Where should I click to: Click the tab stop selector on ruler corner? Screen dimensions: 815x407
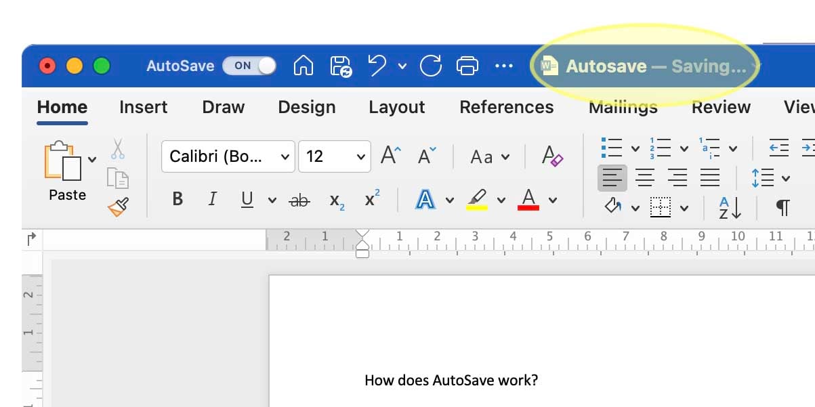pos(32,238)
